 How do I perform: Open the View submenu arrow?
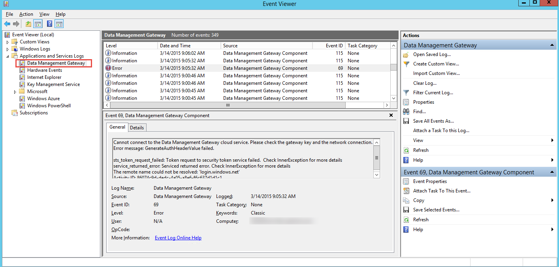tap(552, 140)
